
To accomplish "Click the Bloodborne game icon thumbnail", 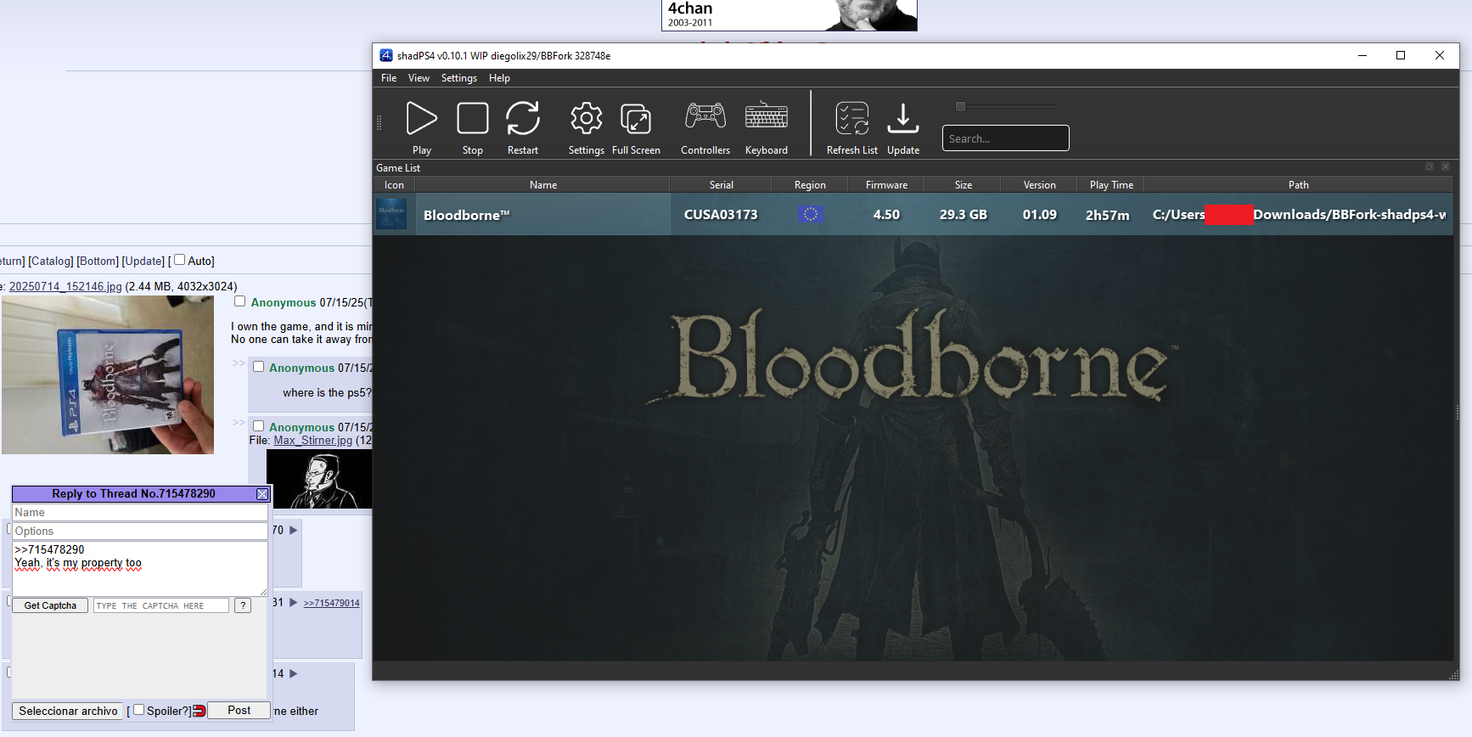I will click(x=391, y=214).
